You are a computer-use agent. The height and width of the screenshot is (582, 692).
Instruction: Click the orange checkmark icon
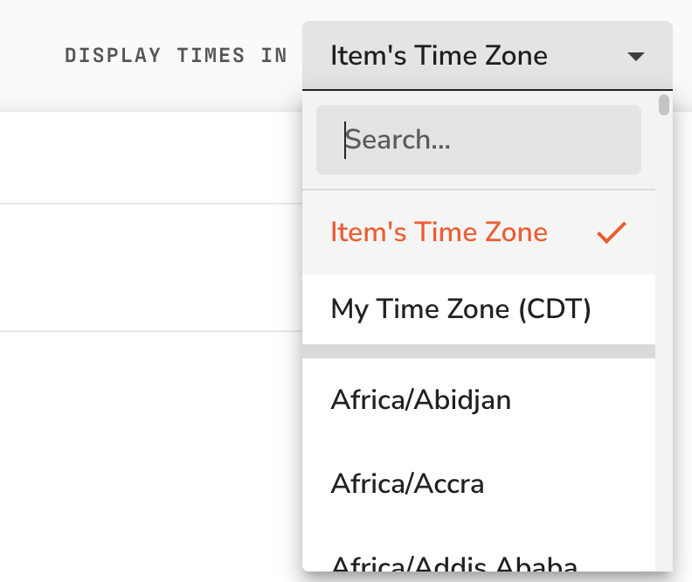point(612,232)
